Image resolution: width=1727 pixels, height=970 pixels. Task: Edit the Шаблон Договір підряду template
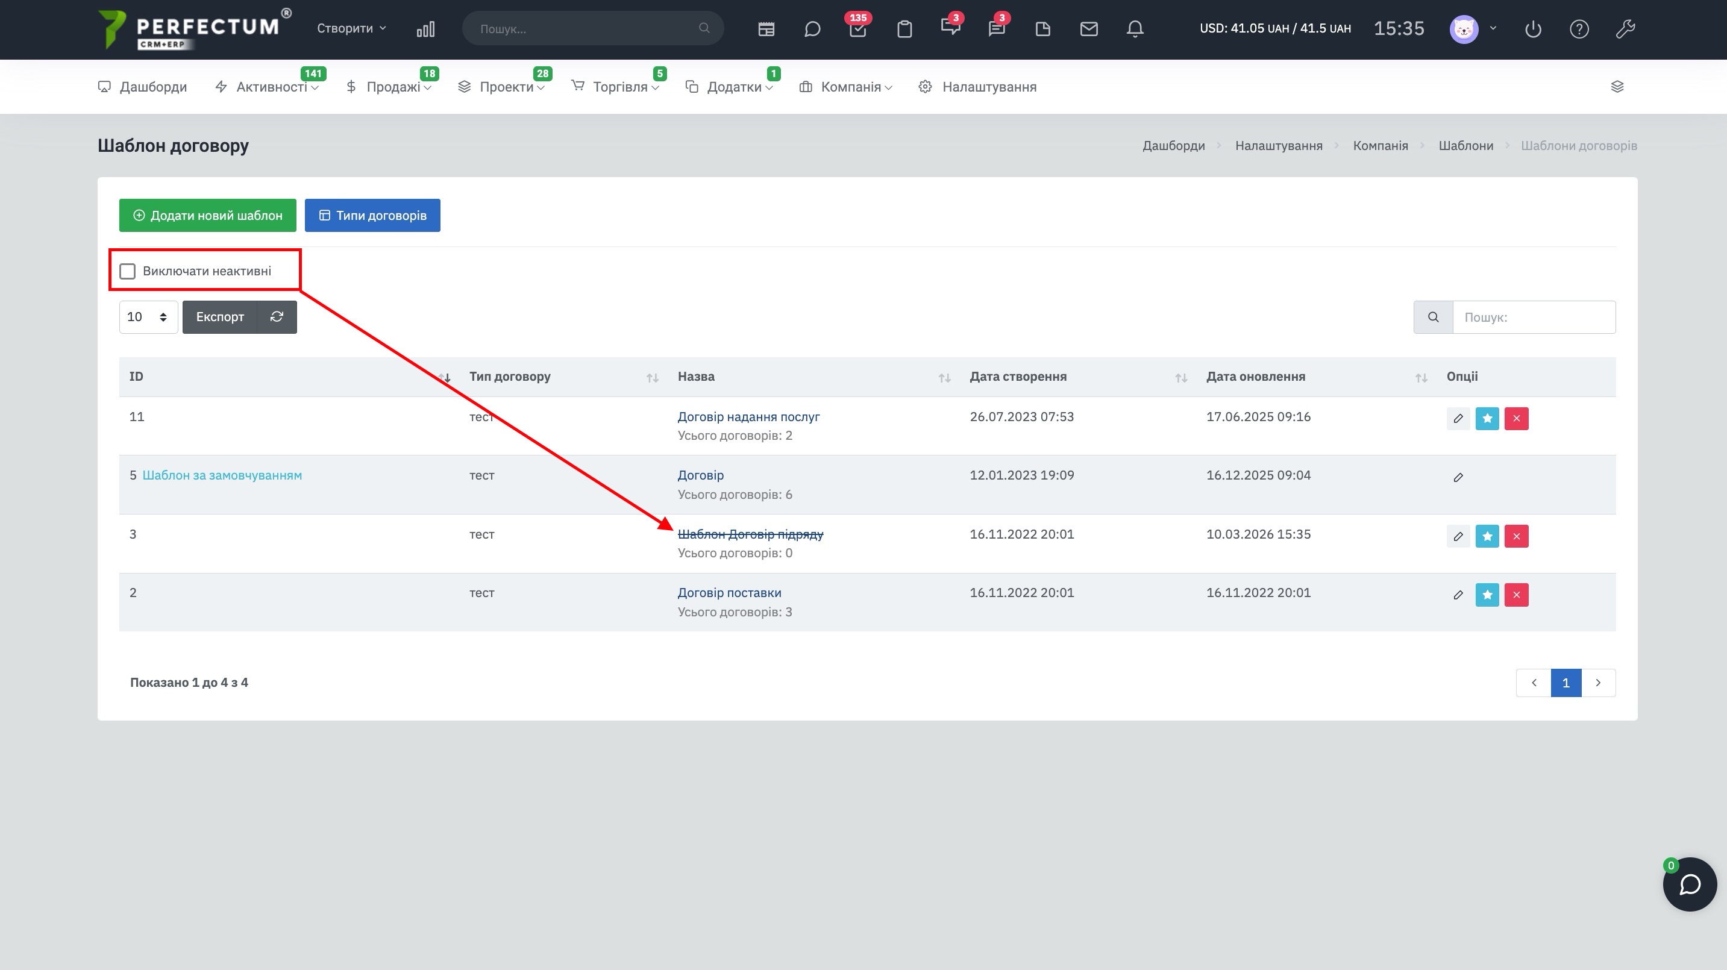pos(1458,536)
